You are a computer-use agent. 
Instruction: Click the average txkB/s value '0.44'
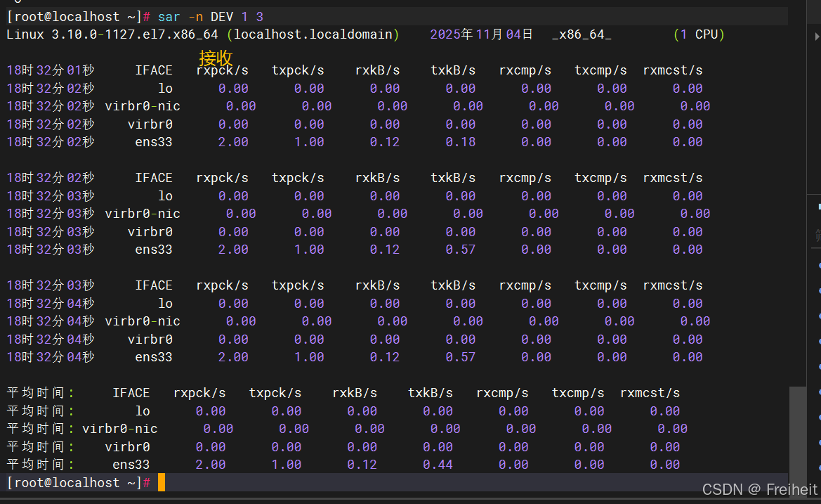[x=438, y=465]
